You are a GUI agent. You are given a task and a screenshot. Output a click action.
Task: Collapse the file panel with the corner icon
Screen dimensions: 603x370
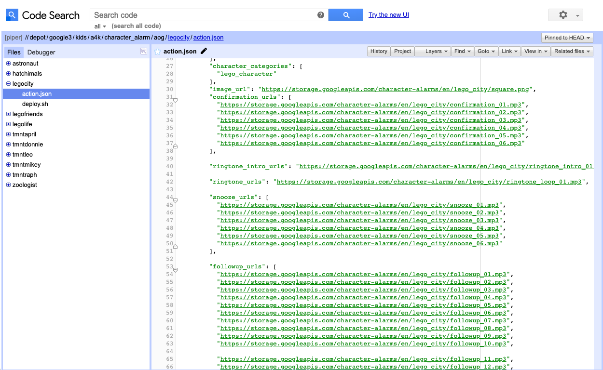click(144, 51)
